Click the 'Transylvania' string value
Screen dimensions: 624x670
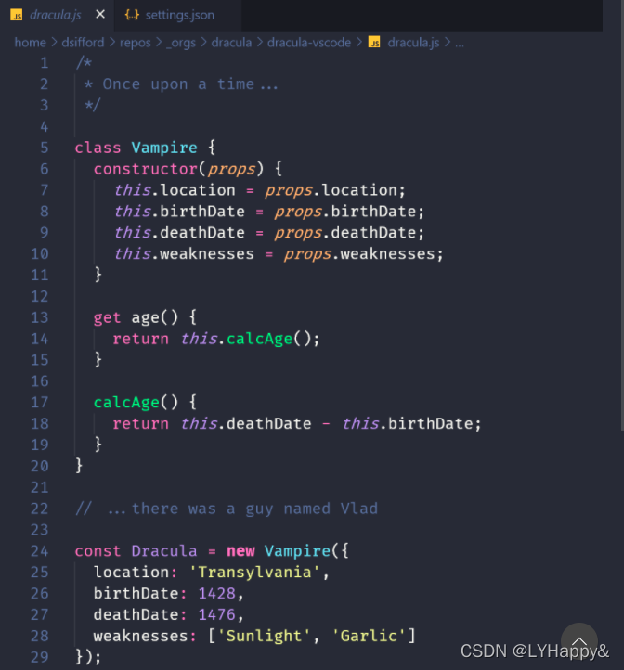click(x=255, y=573)
